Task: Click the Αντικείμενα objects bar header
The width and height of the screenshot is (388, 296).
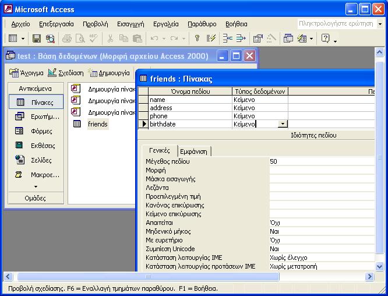Action: [36, 89]
